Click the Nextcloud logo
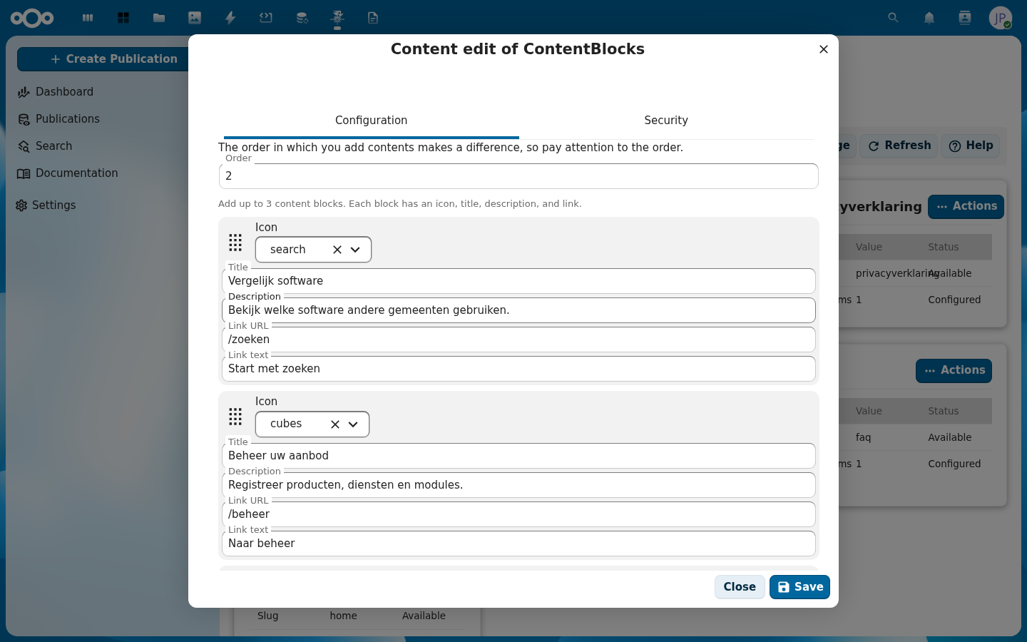The image size is (1027, 642). point(34,18)
